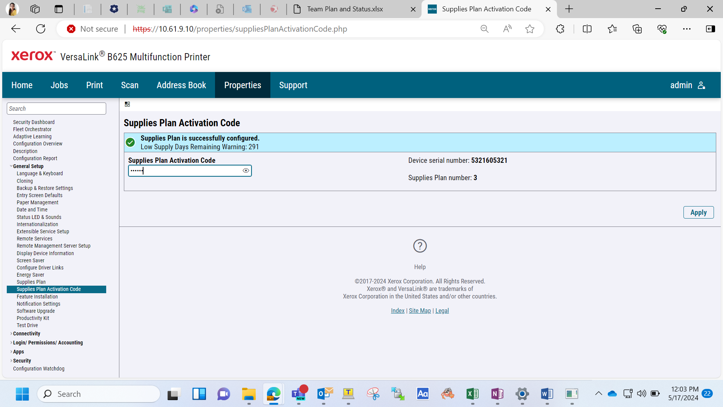Image resolution: width=723 pixels, height=407 pixels.
Task: Expand the Connectivity section
Action: point(11,334)
